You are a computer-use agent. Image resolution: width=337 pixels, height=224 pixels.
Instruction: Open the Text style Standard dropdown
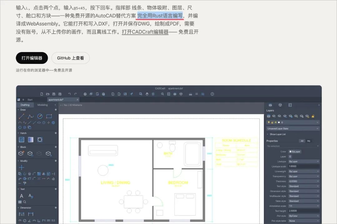(304, 186)
